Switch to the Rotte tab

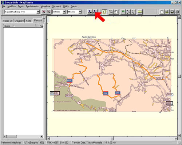point(28,21)
